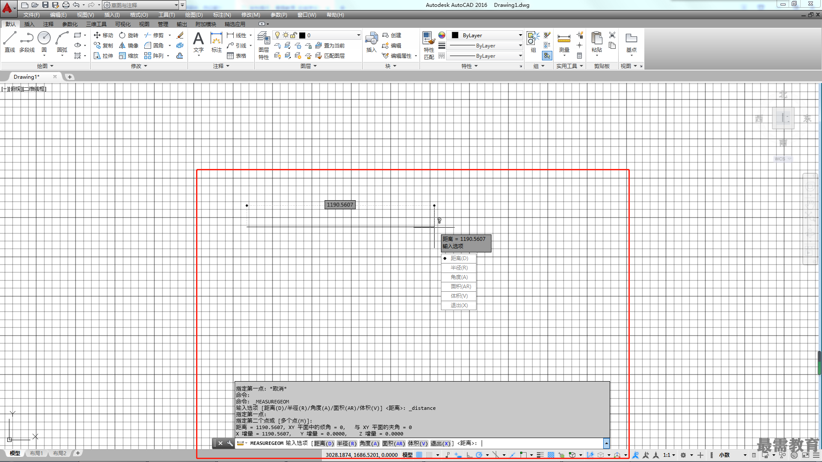The image size is (822, 462).
Task: Select the Line (直线) drawing tool
Action: [9, 41]
